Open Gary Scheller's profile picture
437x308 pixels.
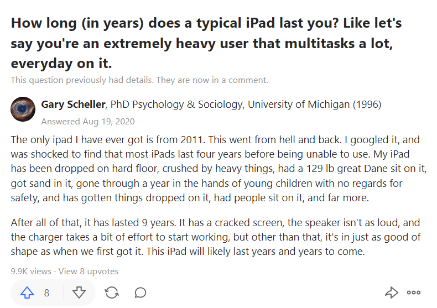click(x=23, y=109)
